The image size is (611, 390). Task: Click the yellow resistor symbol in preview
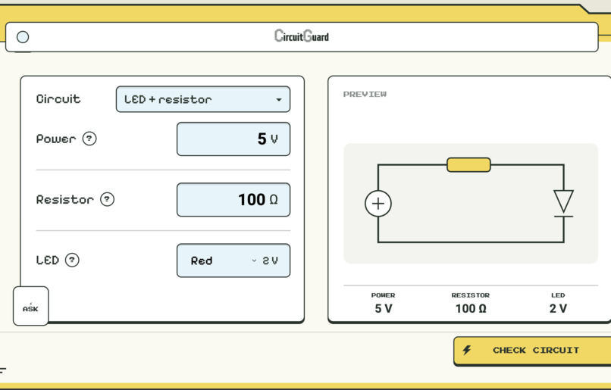pos(468,164)
